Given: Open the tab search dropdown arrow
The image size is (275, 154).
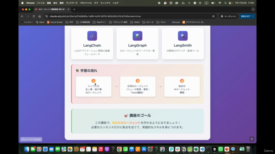Looking at the screenshot, I should click(x=253, y=9).
